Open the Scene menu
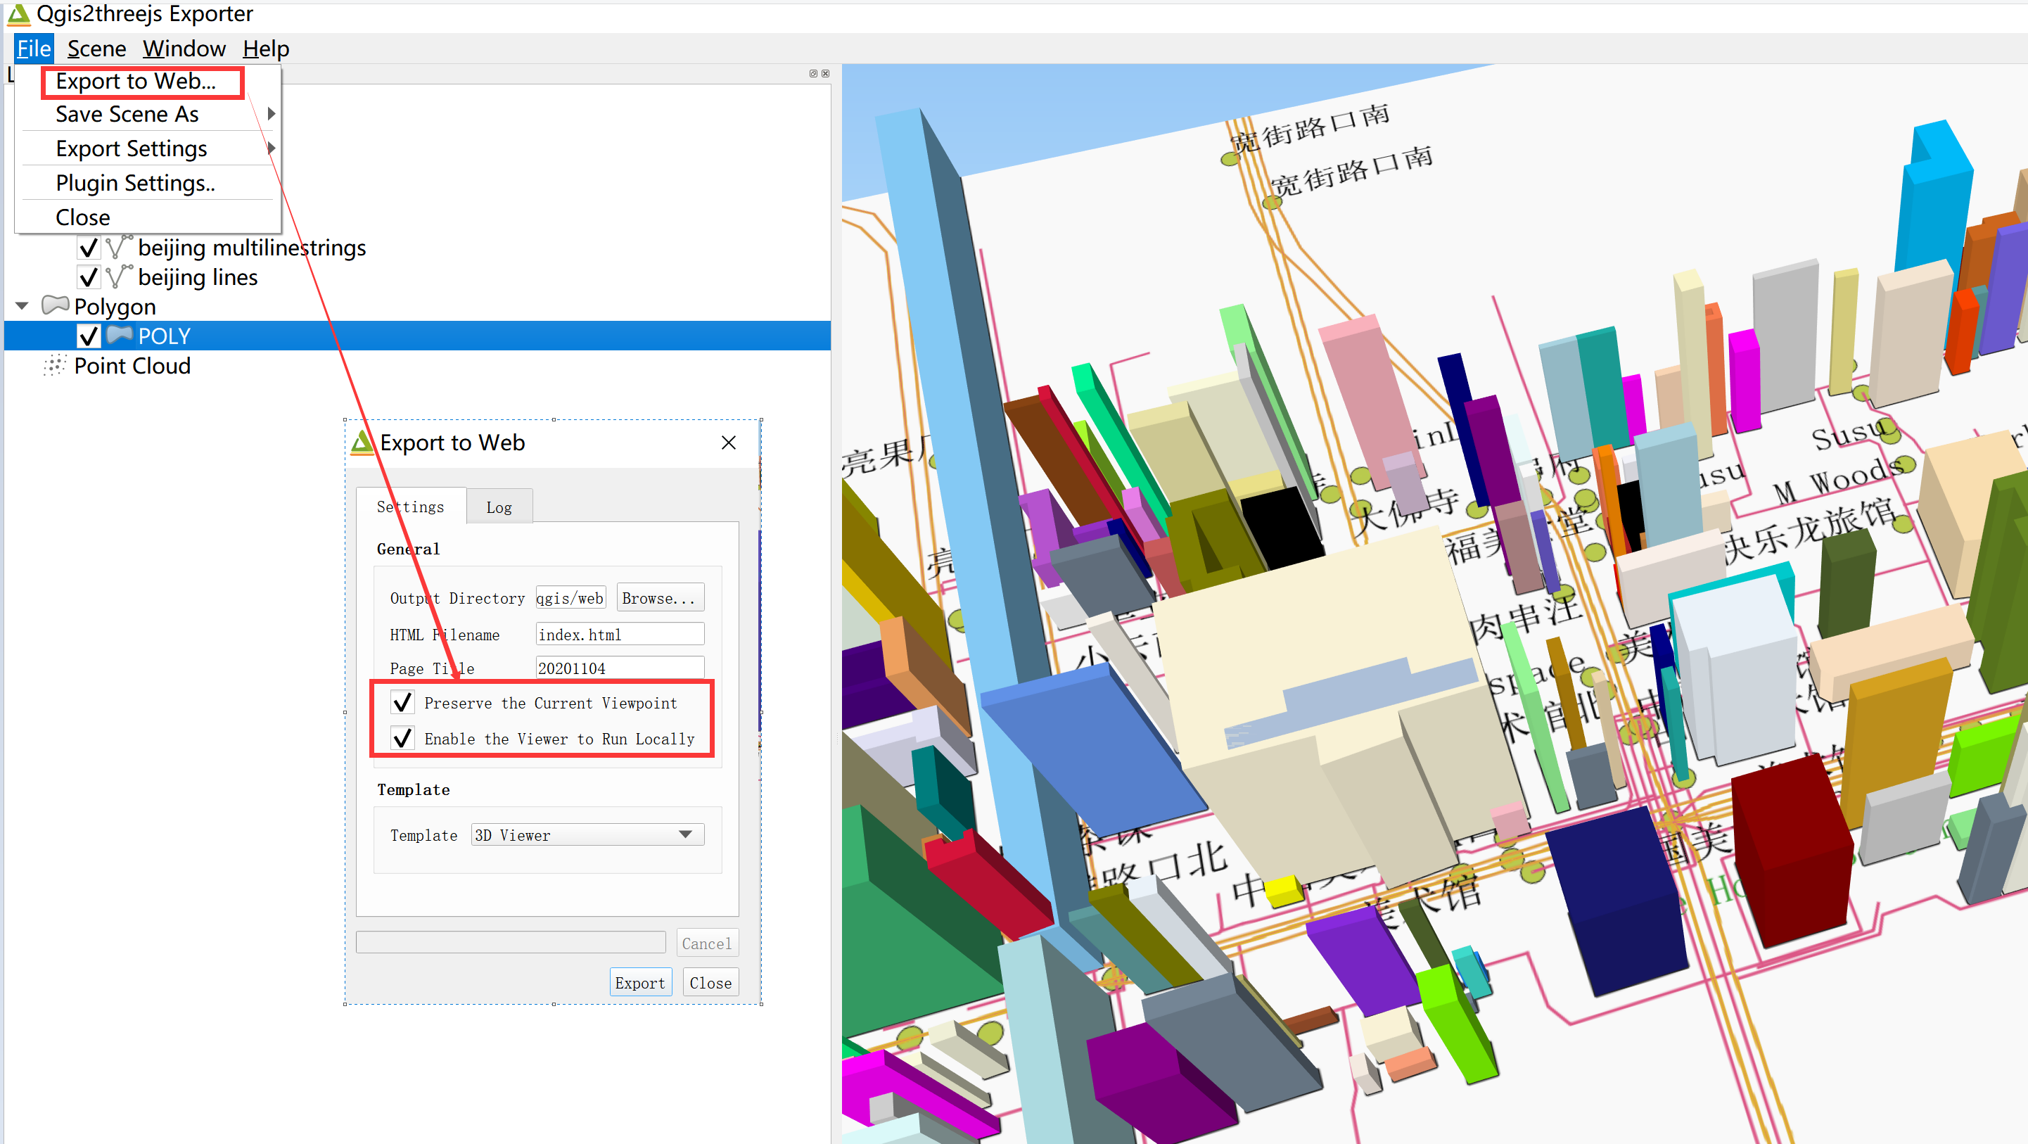Image resolution: width=2028 pixels, height=1144 pixels. point(96,48)
